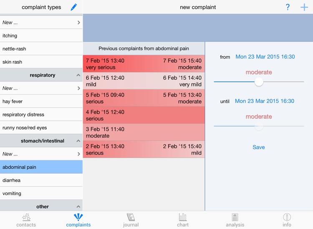Screen dimensions: 313x229
Task: Select itching complaint type
Action: tap(41, 36)
